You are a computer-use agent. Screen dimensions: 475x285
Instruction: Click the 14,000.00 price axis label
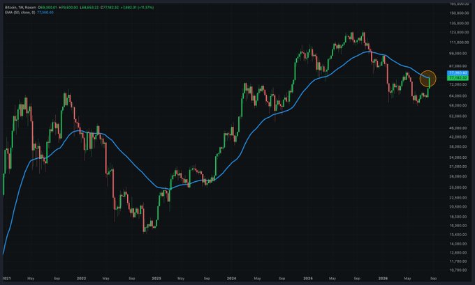tap(460, 244)
